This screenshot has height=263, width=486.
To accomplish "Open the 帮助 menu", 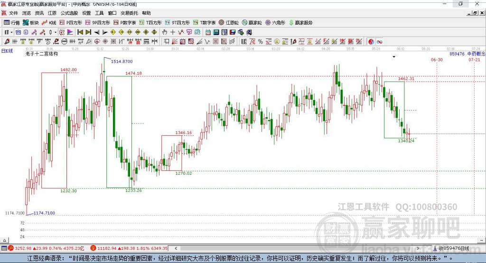I will [146, 13].
